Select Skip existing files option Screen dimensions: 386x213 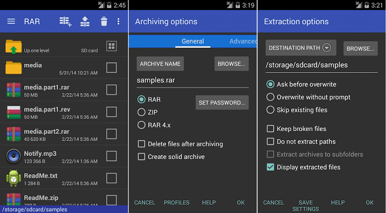point(270,110)
